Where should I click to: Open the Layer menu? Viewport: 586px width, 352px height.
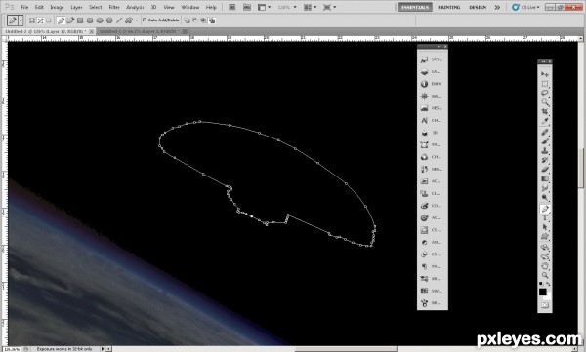point(76,7)
